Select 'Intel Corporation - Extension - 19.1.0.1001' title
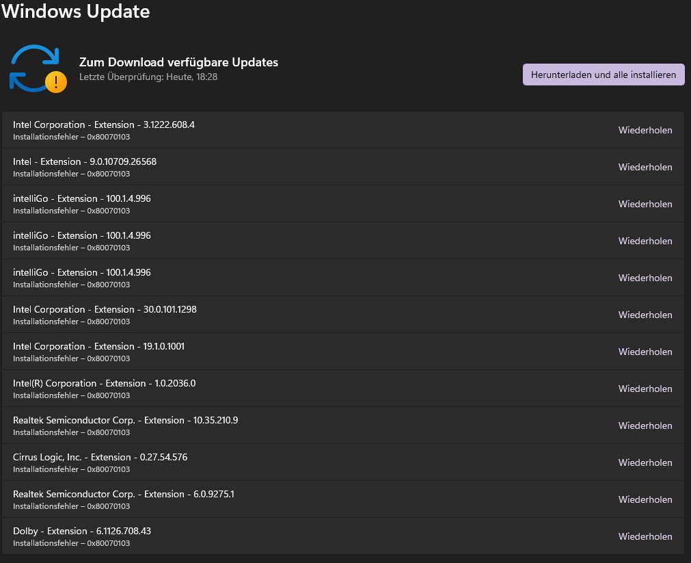 point(98,346)
